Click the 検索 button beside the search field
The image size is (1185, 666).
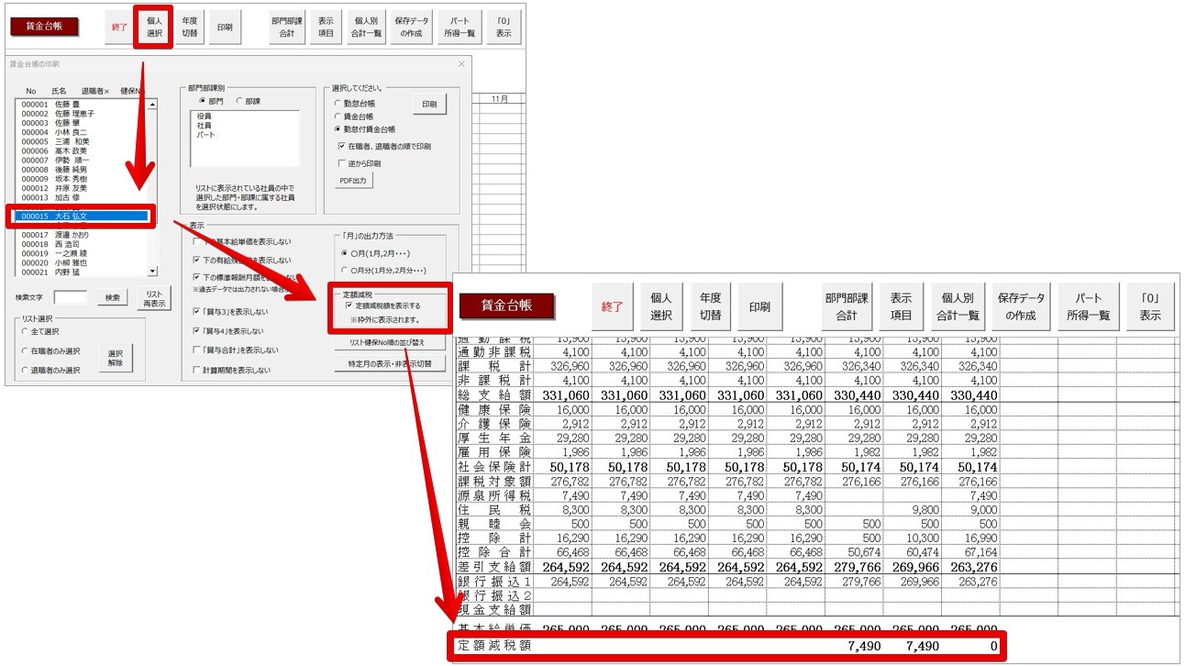click(x=111, y=297)
